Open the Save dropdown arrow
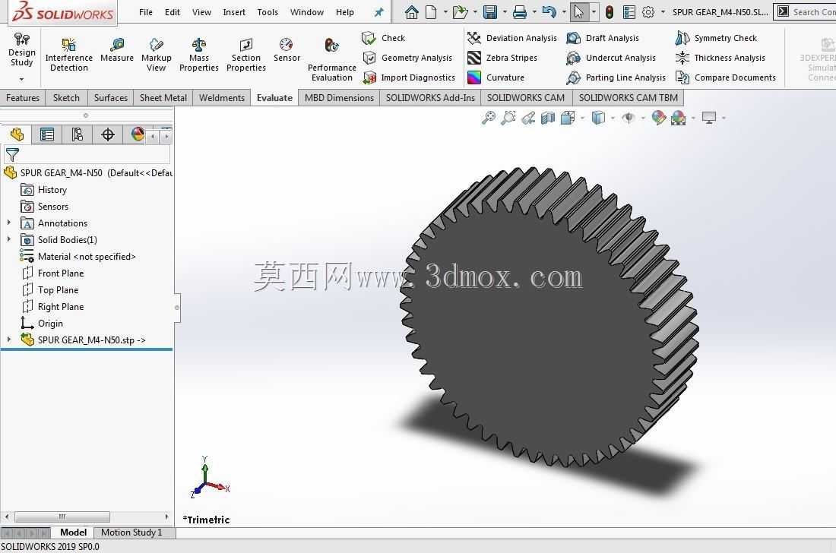This screenshot has width=836, height=553. [505, 11]
